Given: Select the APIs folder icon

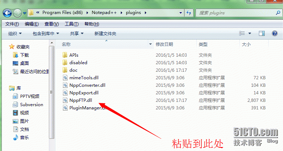Looking at the screenshot, I should pos(65,55).
